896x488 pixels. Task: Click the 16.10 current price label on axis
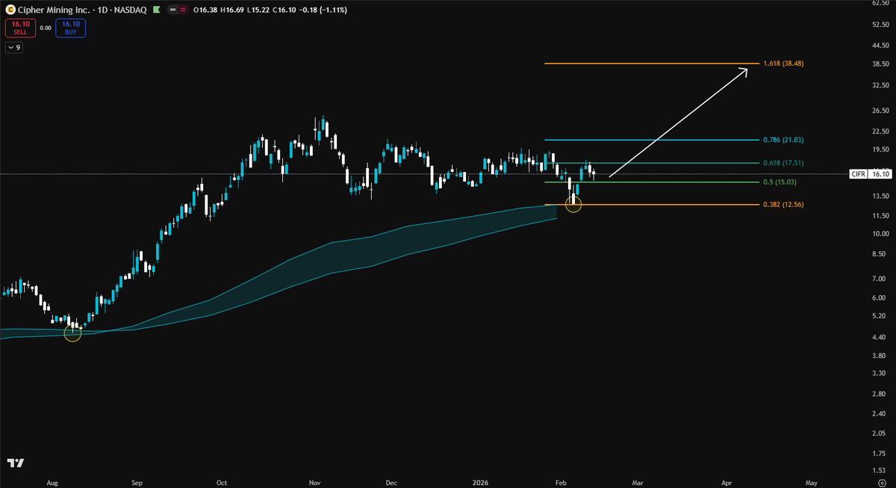881,174
